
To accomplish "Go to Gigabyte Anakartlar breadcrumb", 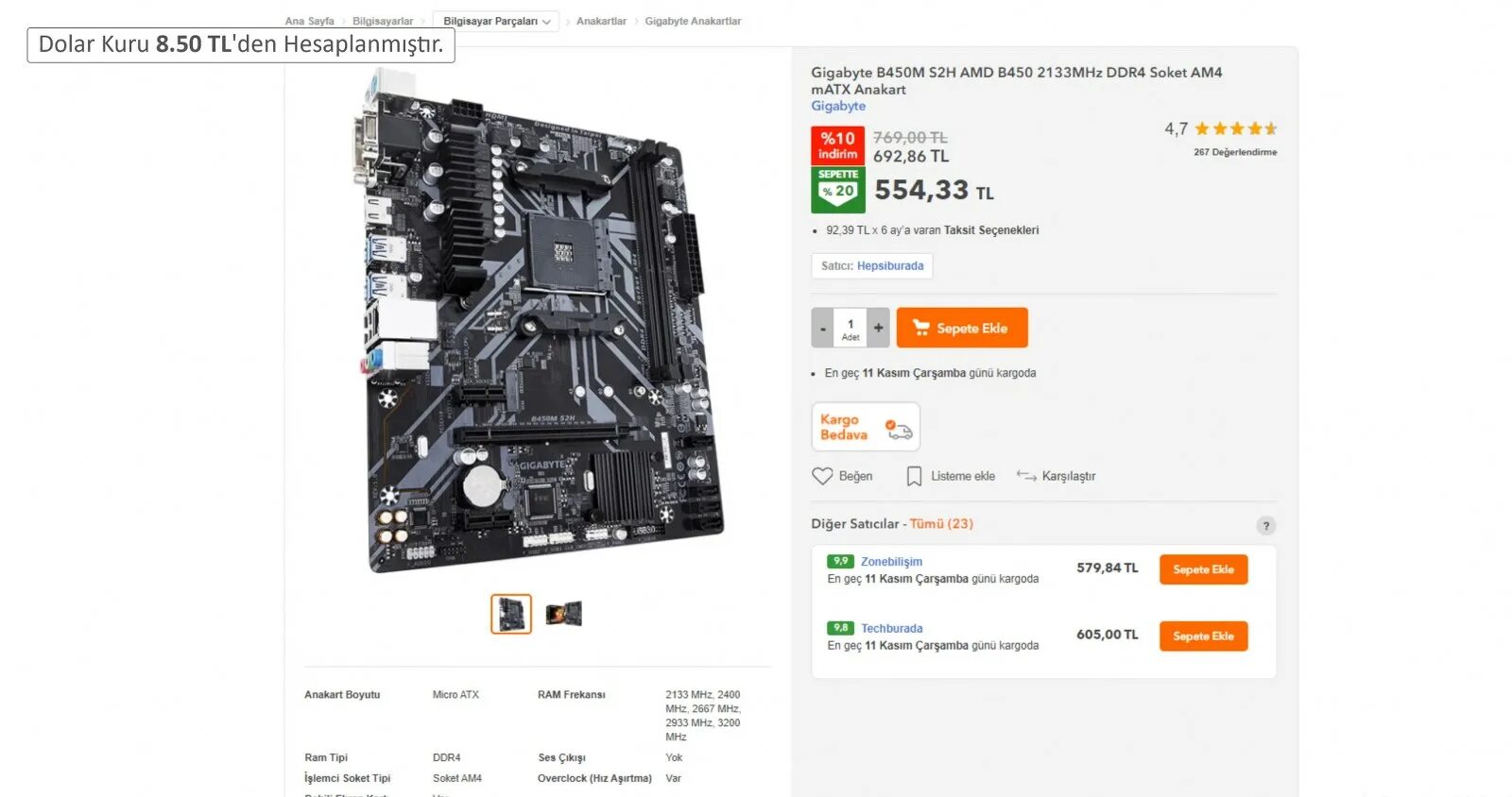I will tap(693, 22).
